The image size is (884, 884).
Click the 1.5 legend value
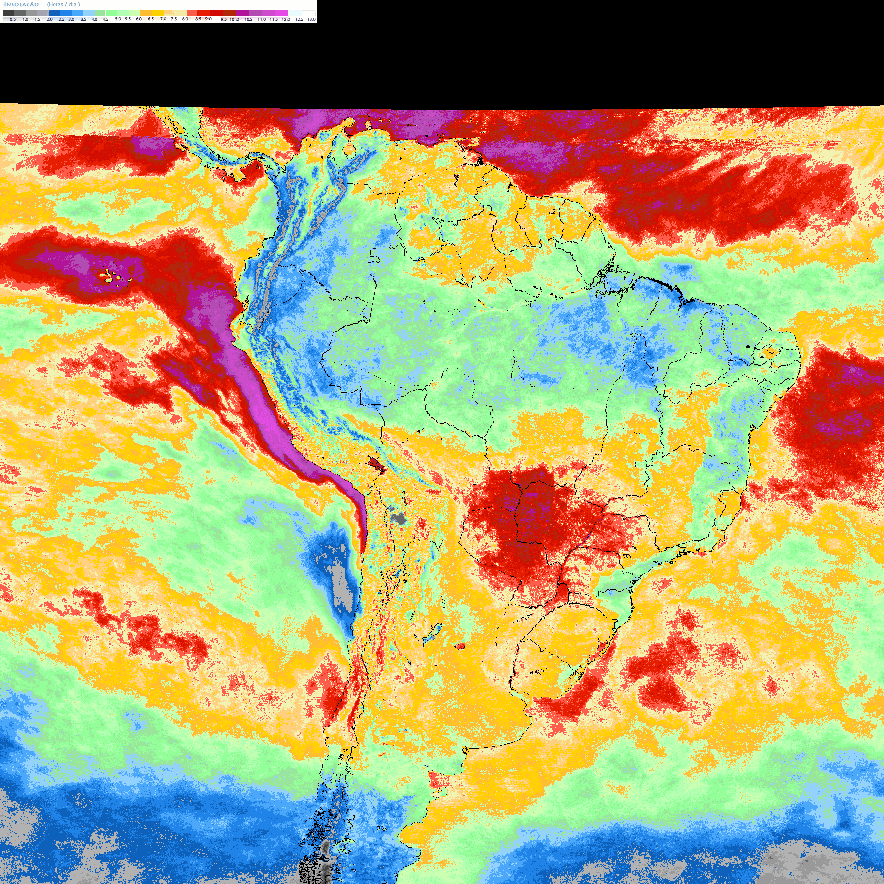tap(37, 19)
